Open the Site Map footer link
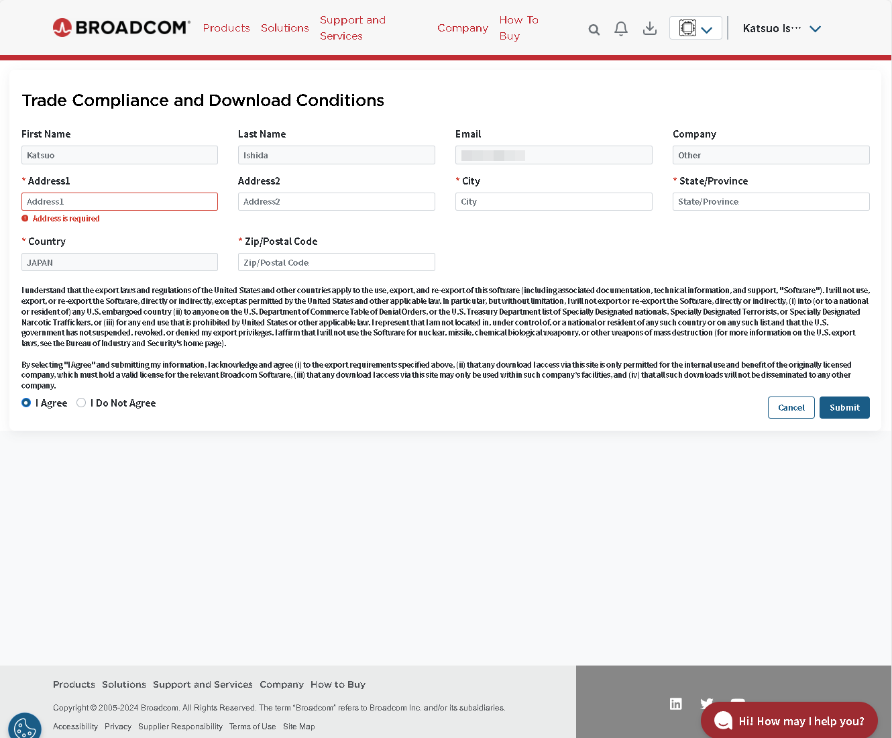The height and width of the screenshot is (738, 892). [x=299, y=727]
